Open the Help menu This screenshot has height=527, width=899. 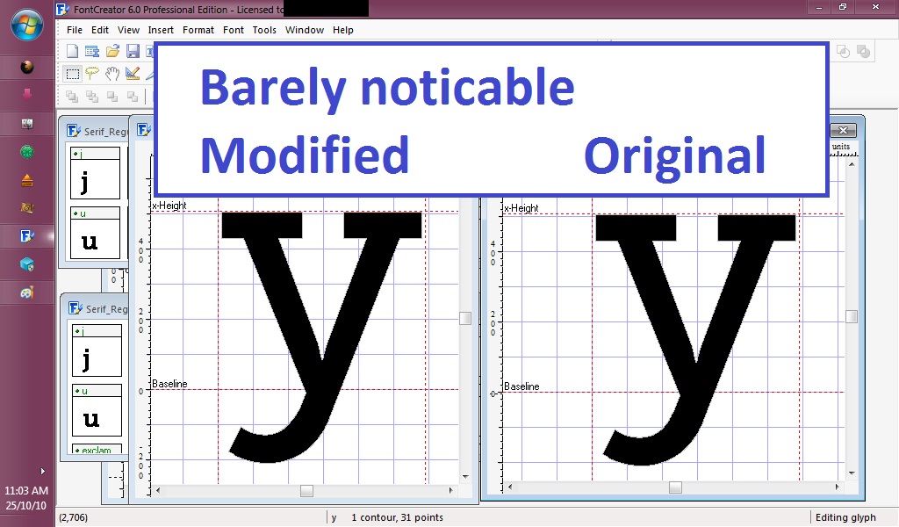point(343,30)
